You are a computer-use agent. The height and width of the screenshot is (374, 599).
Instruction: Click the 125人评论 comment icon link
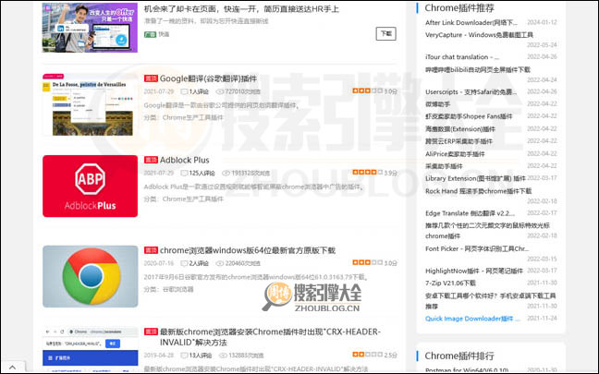click(x=198, y=173)
